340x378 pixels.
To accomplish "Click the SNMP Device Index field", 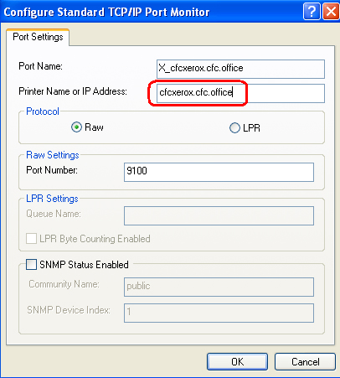I will [x=219, y=313].
